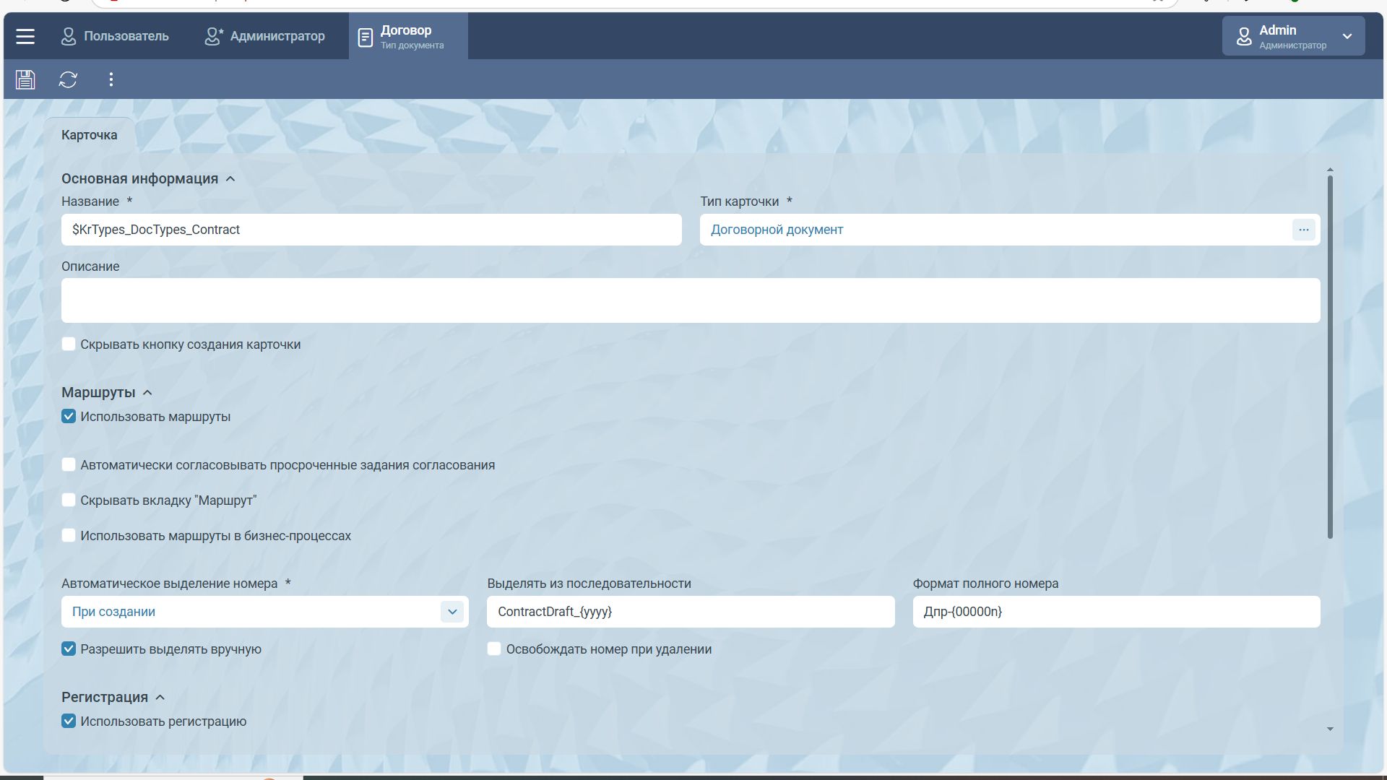Collapse the Маршруты section
The image size is (1387, 780).
pos(147,393)
